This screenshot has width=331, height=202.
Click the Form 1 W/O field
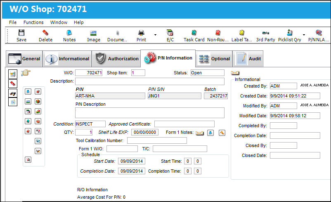[122, 149]
